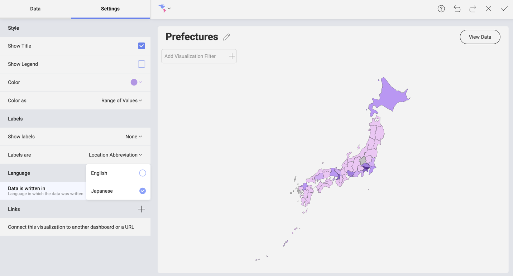Select the Japanese radio option
Viewport: 513px width, 276px height.
coord(143,191)
